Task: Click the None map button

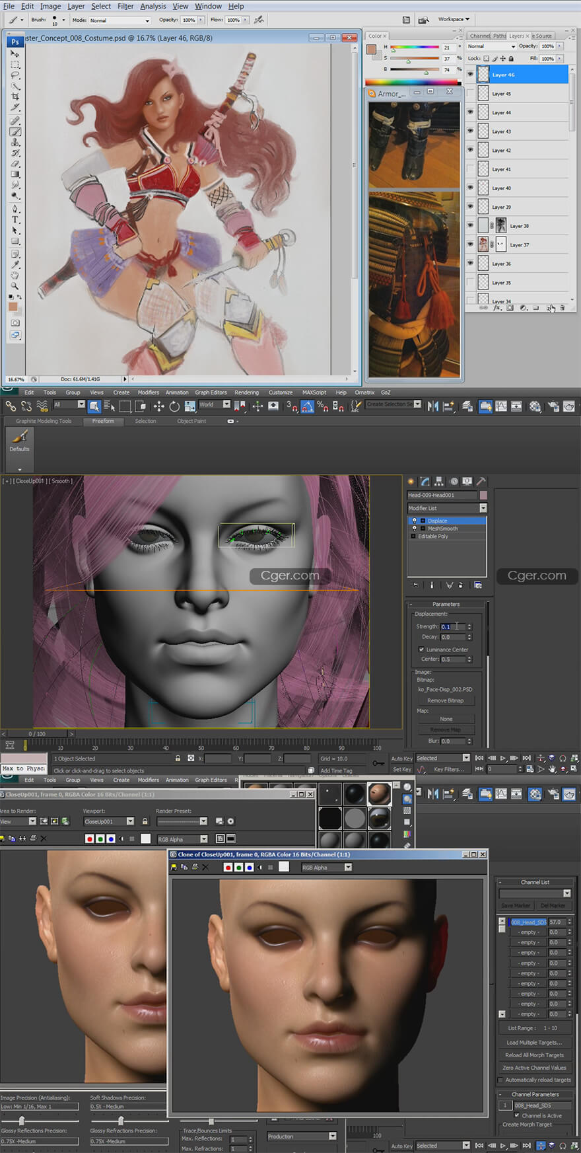Action: click(x=446, y=719)
